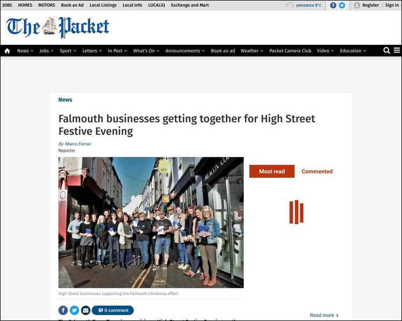The width and height of the screenshot is (402, 321).
Task: Visit the Facebook icon in top bar
Action: pyautogui.click(x=333, y=5)
